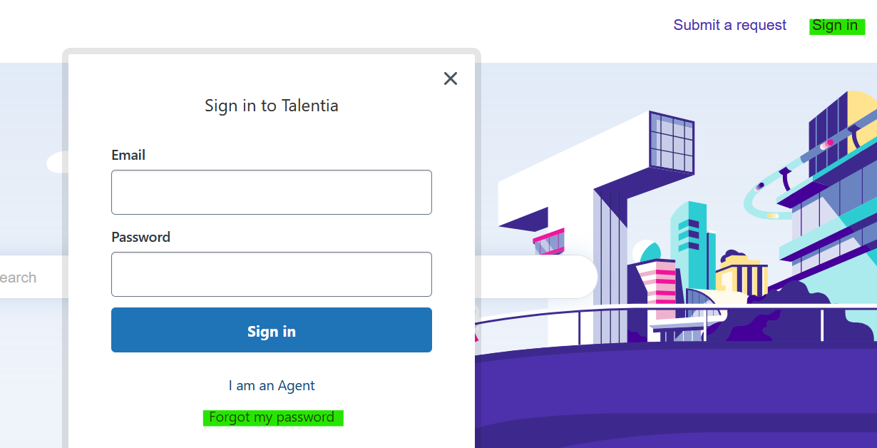This screenshot has width=877, height=448.
Task: Click the blue Sign in button
Action: tap(272, 330)
